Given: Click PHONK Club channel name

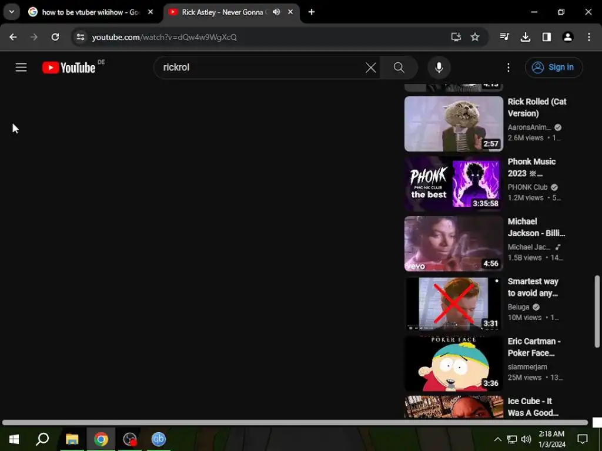Looking at the screenshot, I should point(527,187).
